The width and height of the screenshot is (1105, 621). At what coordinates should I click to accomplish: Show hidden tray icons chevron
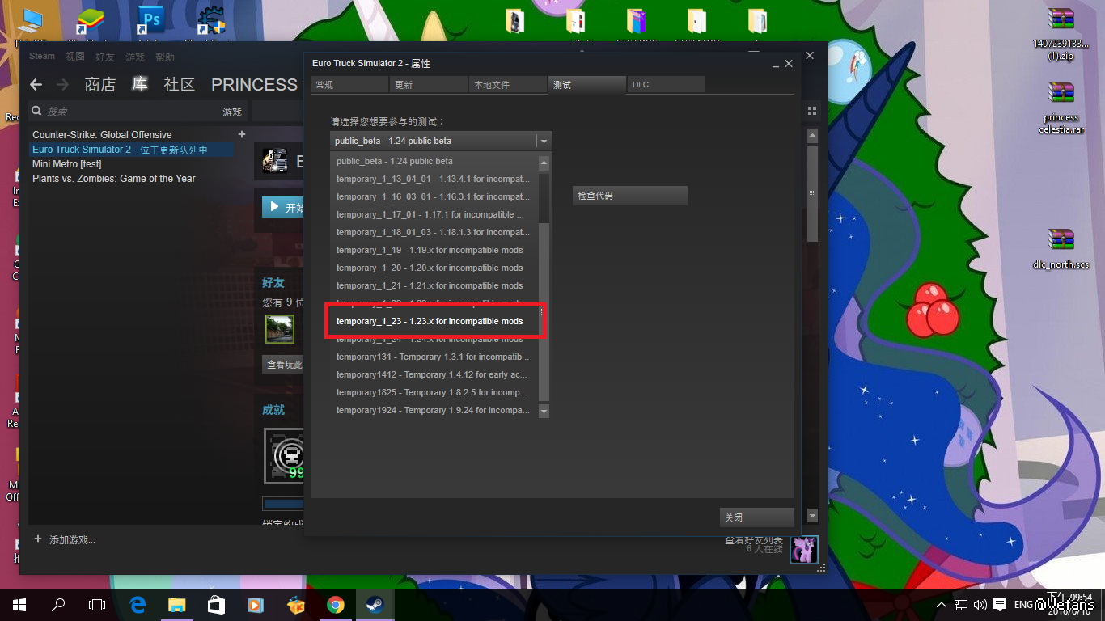(942, 604)
